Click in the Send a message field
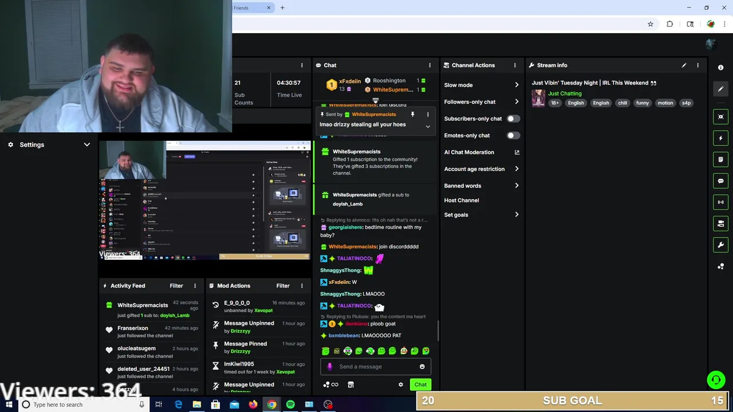 point(376,367)
